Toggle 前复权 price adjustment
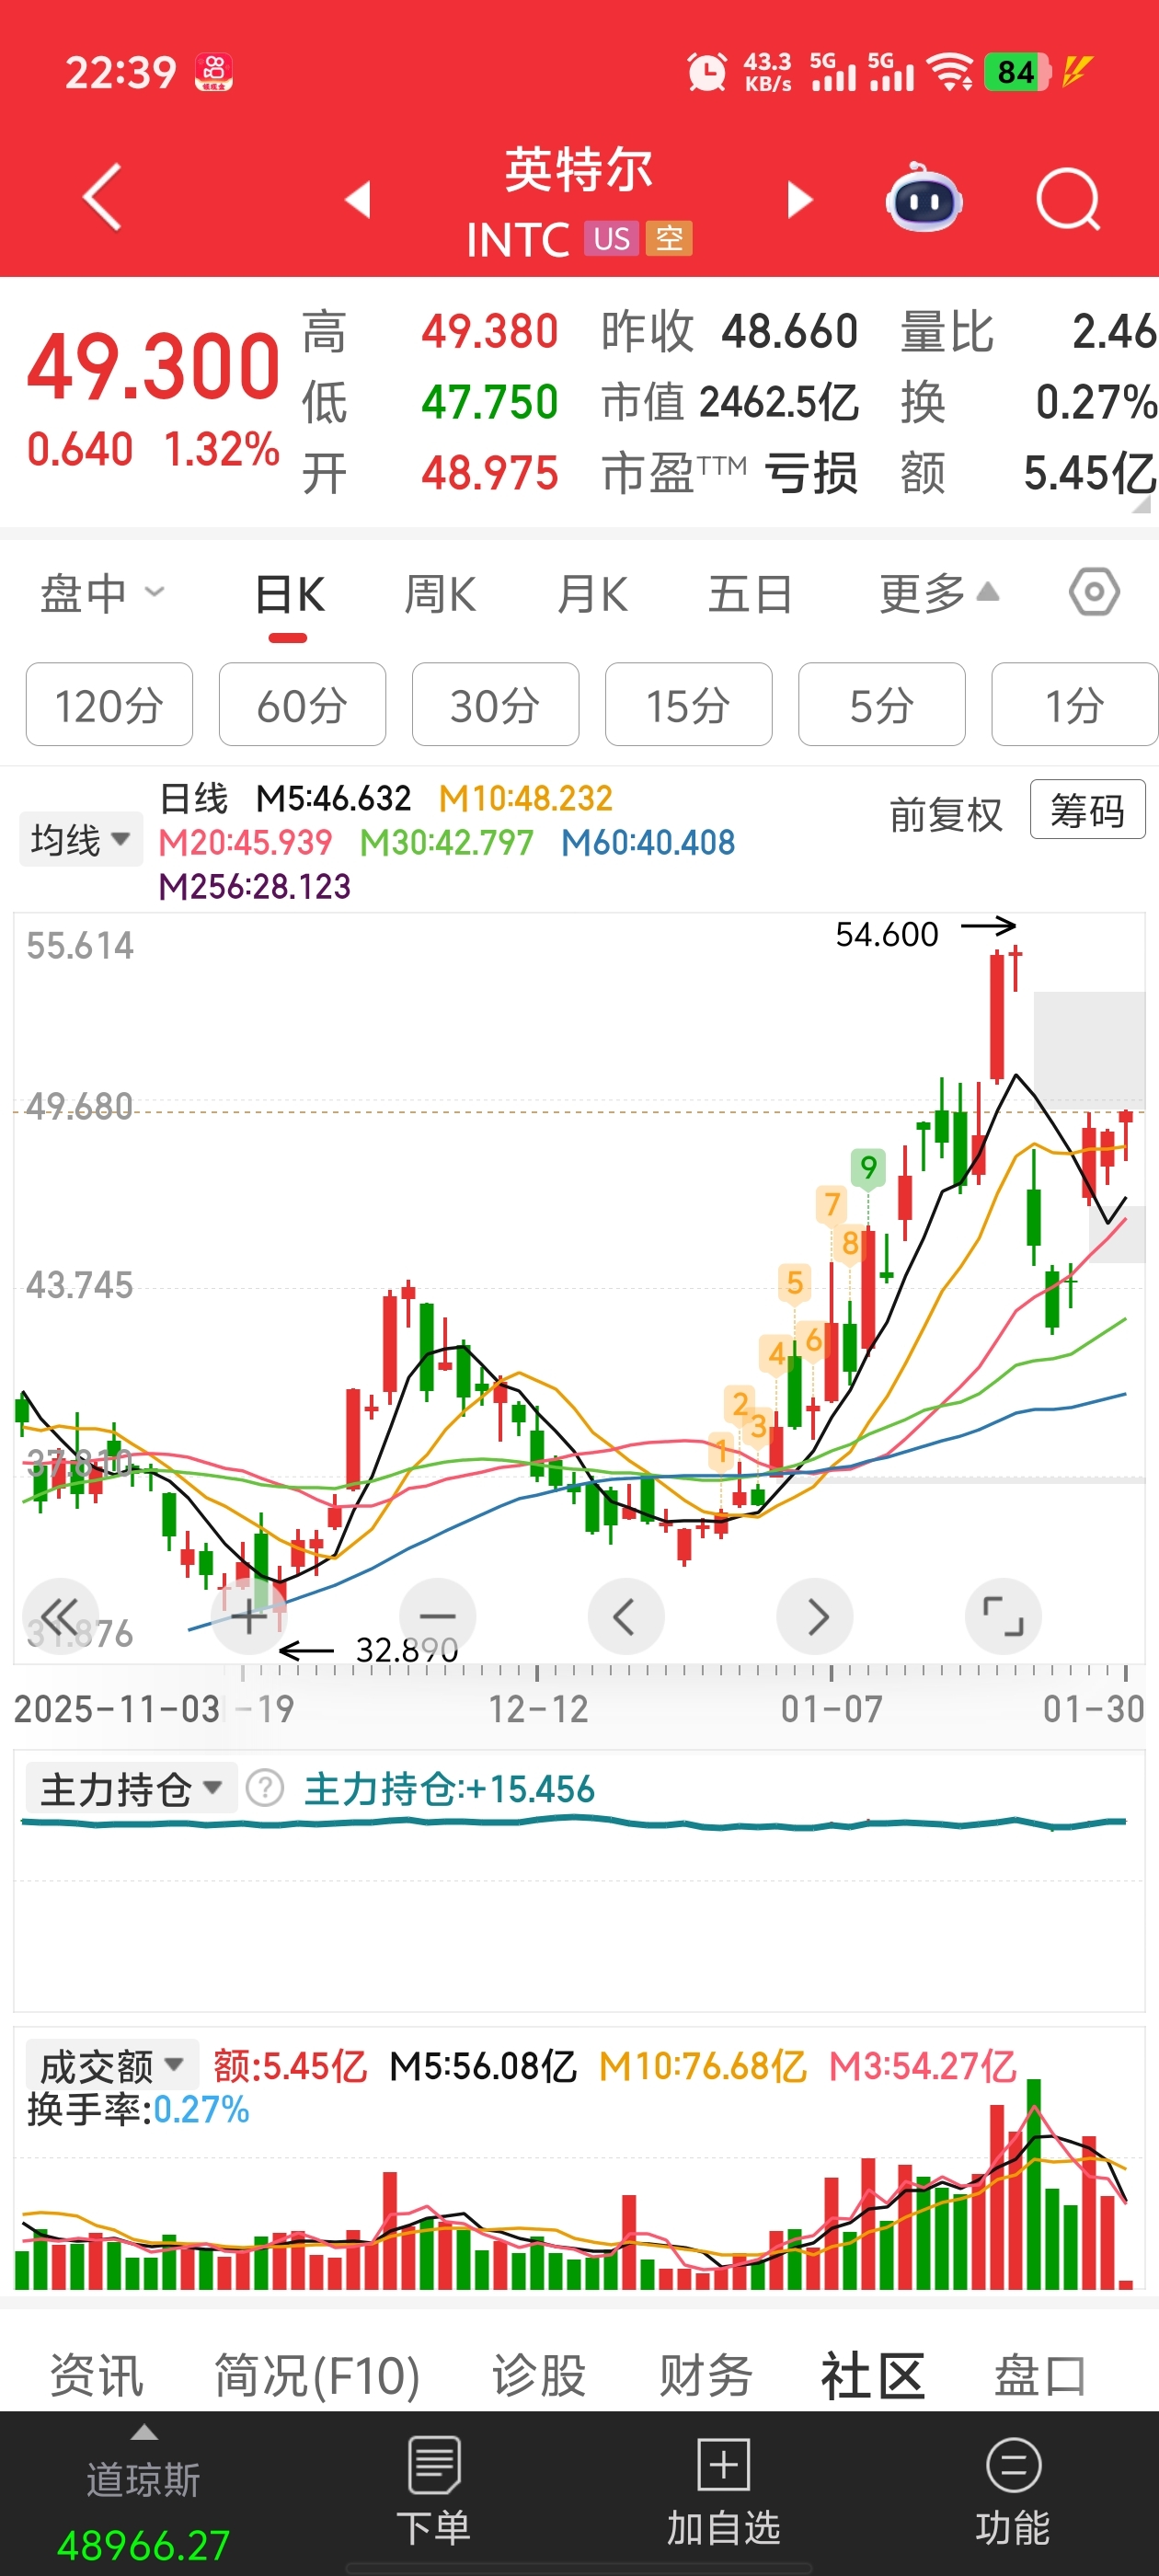Screen dimensions: 1159x2576 click(x=945, y=814)
